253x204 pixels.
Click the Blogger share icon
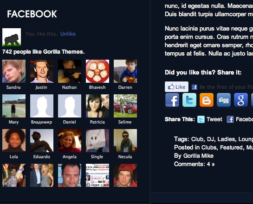(207, 100)
